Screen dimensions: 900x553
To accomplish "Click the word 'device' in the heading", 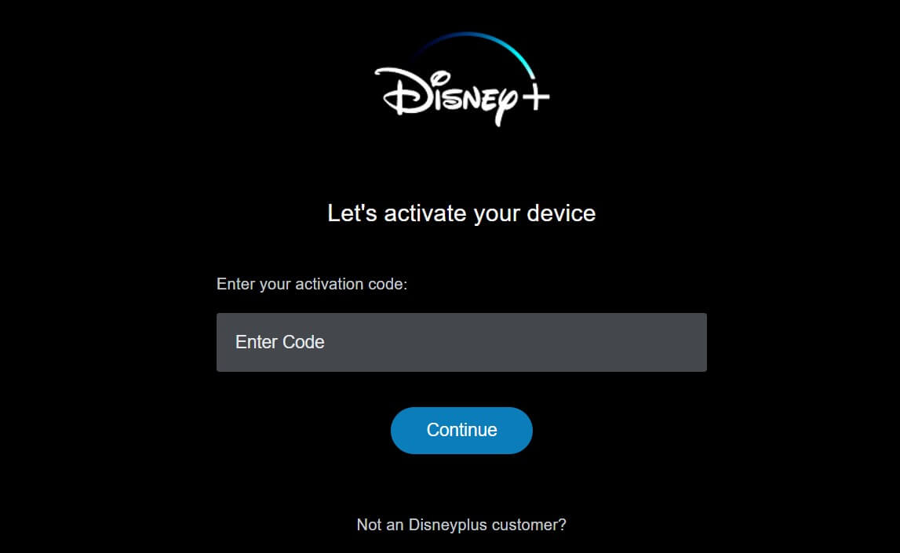I will point(561,213).
